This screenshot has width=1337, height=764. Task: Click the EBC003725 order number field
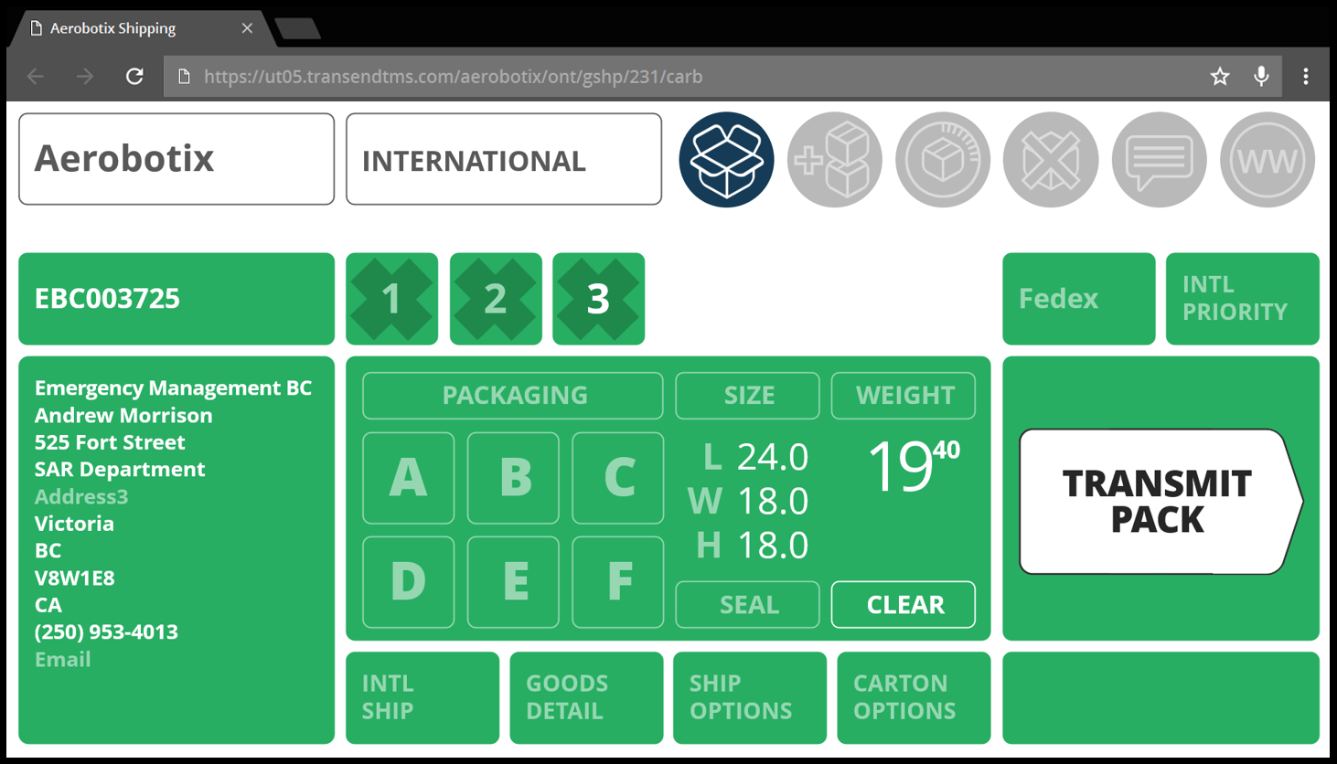pyautogui.click(x=176, y=299)
